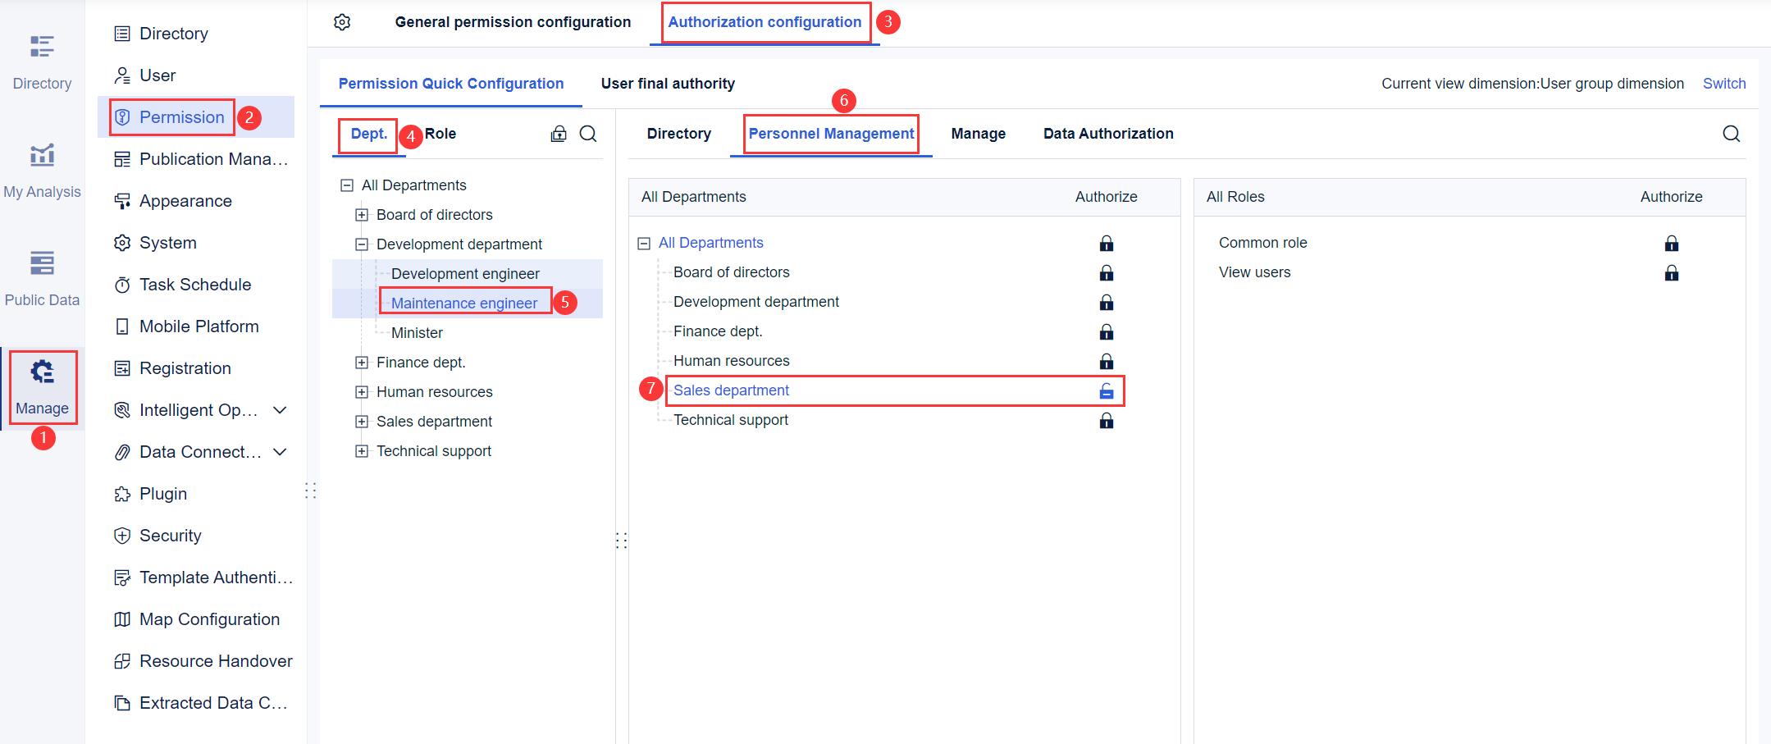This screenshot has height=744, width=1771.
Task: Collapse the Development department tree node
Action: click(x=362, y=244)
